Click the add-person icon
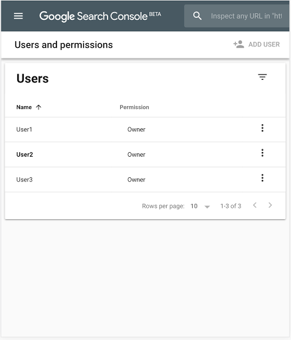The width and height of the screenshot is (291, 340). 239,44
